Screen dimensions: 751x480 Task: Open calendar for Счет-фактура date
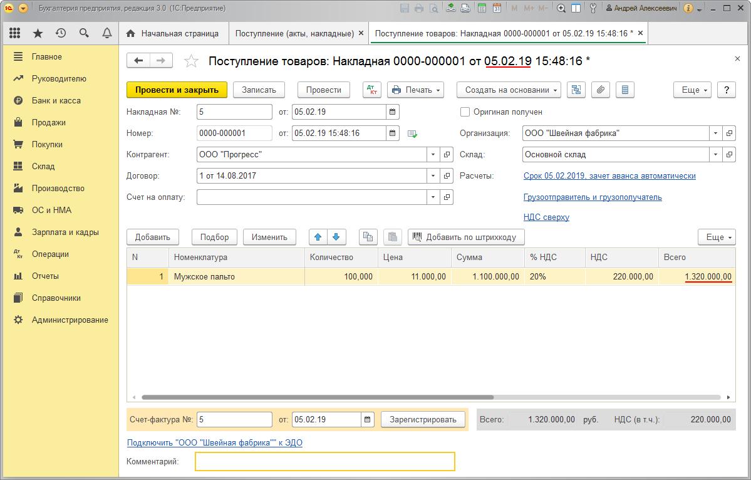point(368,420)
